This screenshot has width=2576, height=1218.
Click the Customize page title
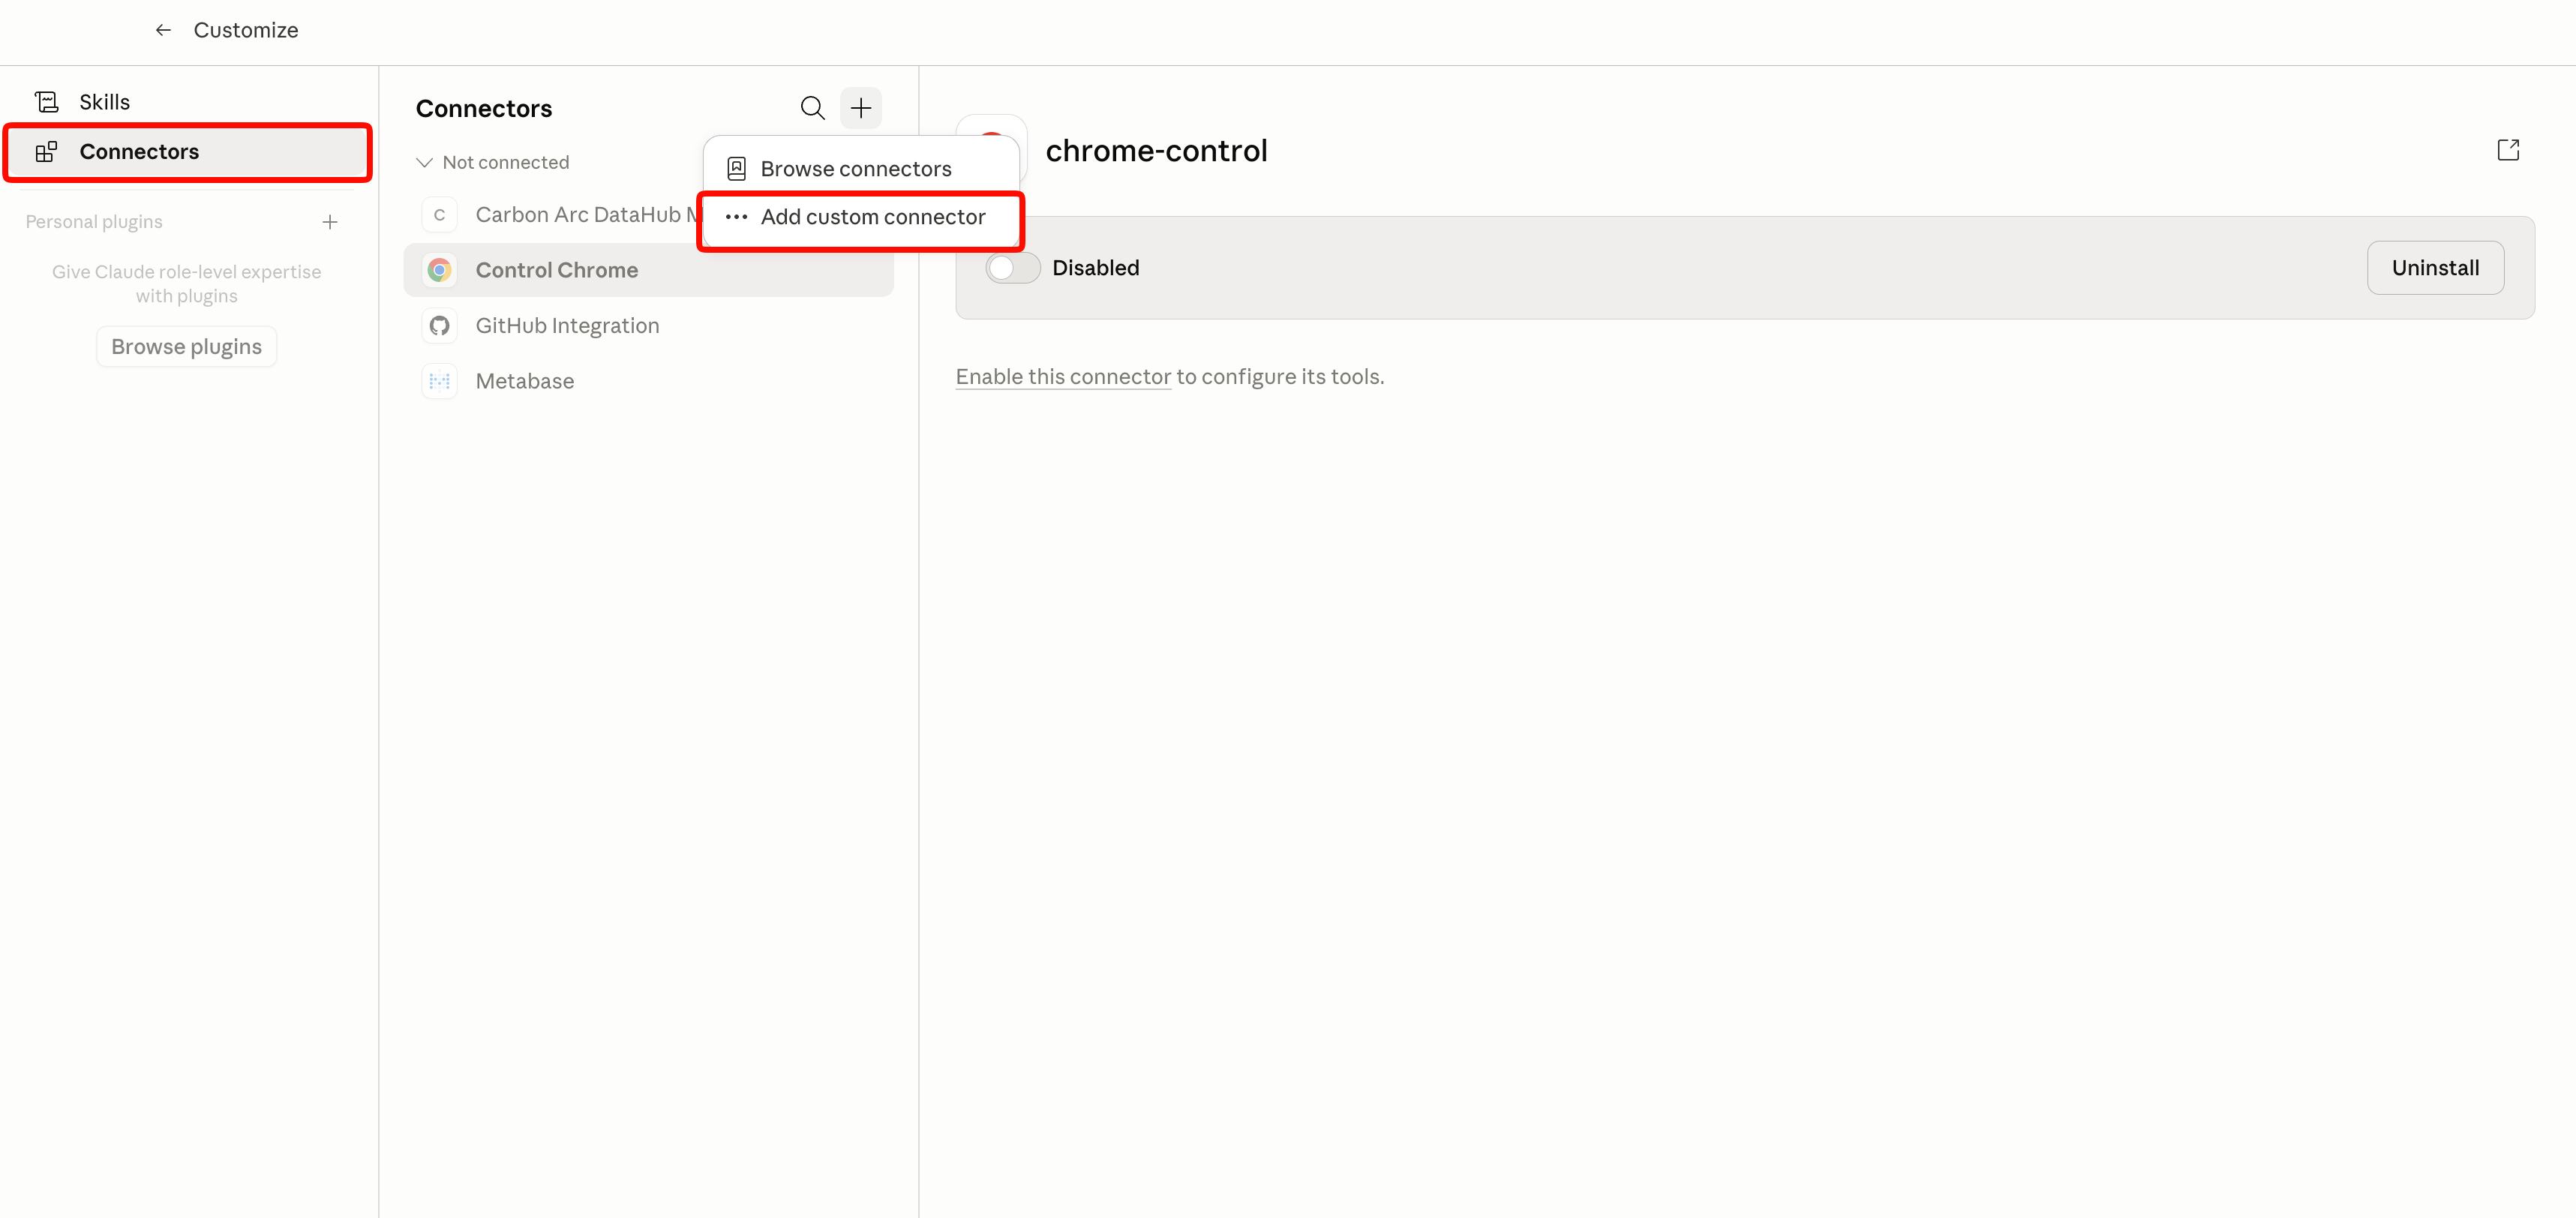coord(246,30)
